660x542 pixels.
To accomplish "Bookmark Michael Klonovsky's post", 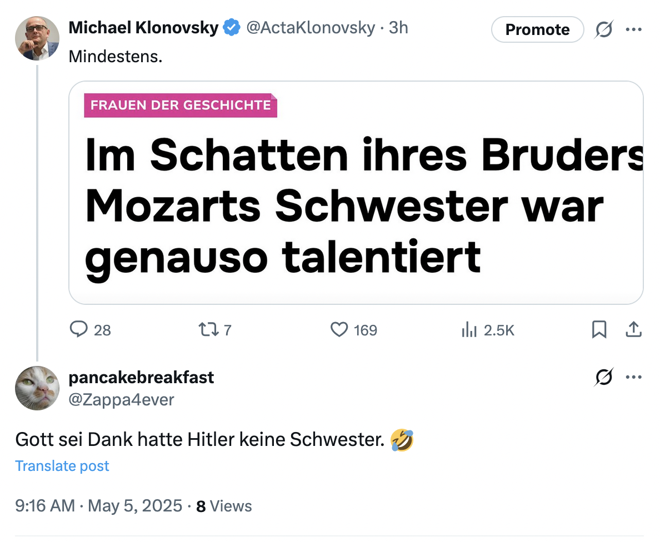I will pos(599,330).
